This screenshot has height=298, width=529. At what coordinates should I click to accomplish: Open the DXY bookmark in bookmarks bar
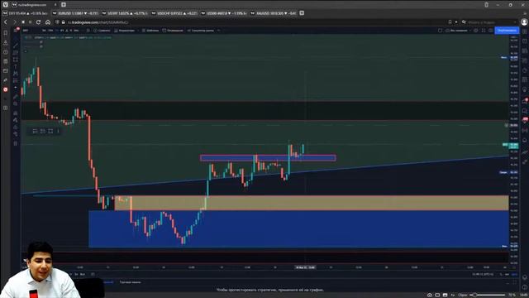tap(26, 13)
